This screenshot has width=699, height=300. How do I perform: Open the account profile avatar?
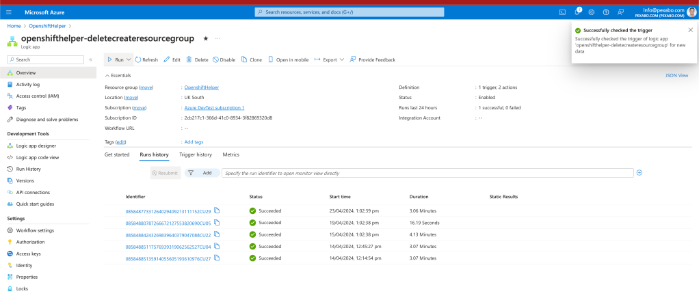tap(691, 12)
